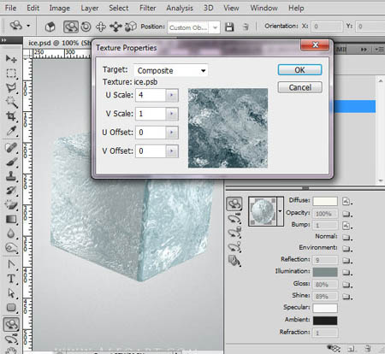This screenshot has height=354, width=385.
Task: Select the Clone Stamp tool
Action: pos(11,175)
